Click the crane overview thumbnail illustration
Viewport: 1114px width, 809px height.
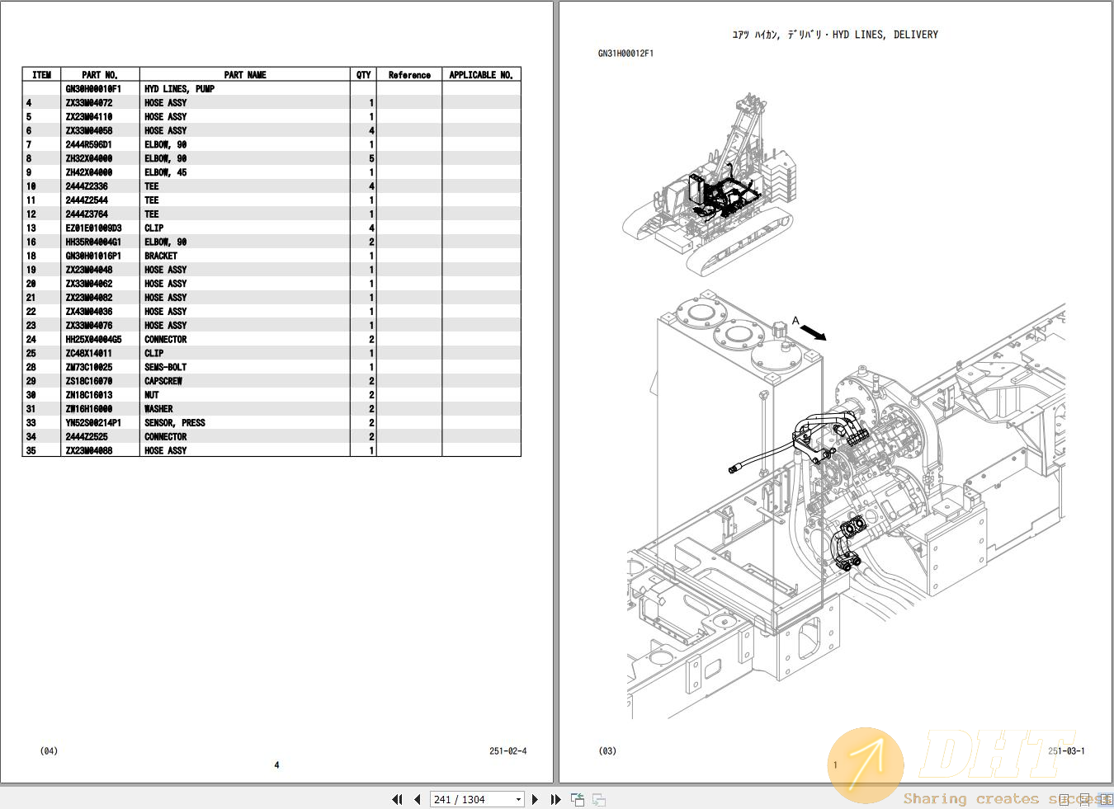tap(710, 184)
